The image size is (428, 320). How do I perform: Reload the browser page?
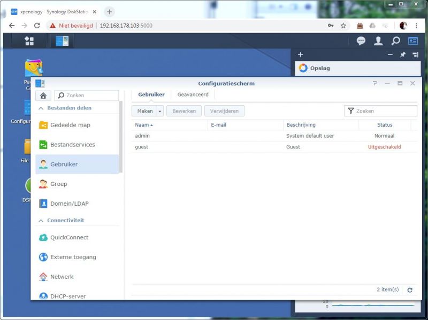pos(37,26)
